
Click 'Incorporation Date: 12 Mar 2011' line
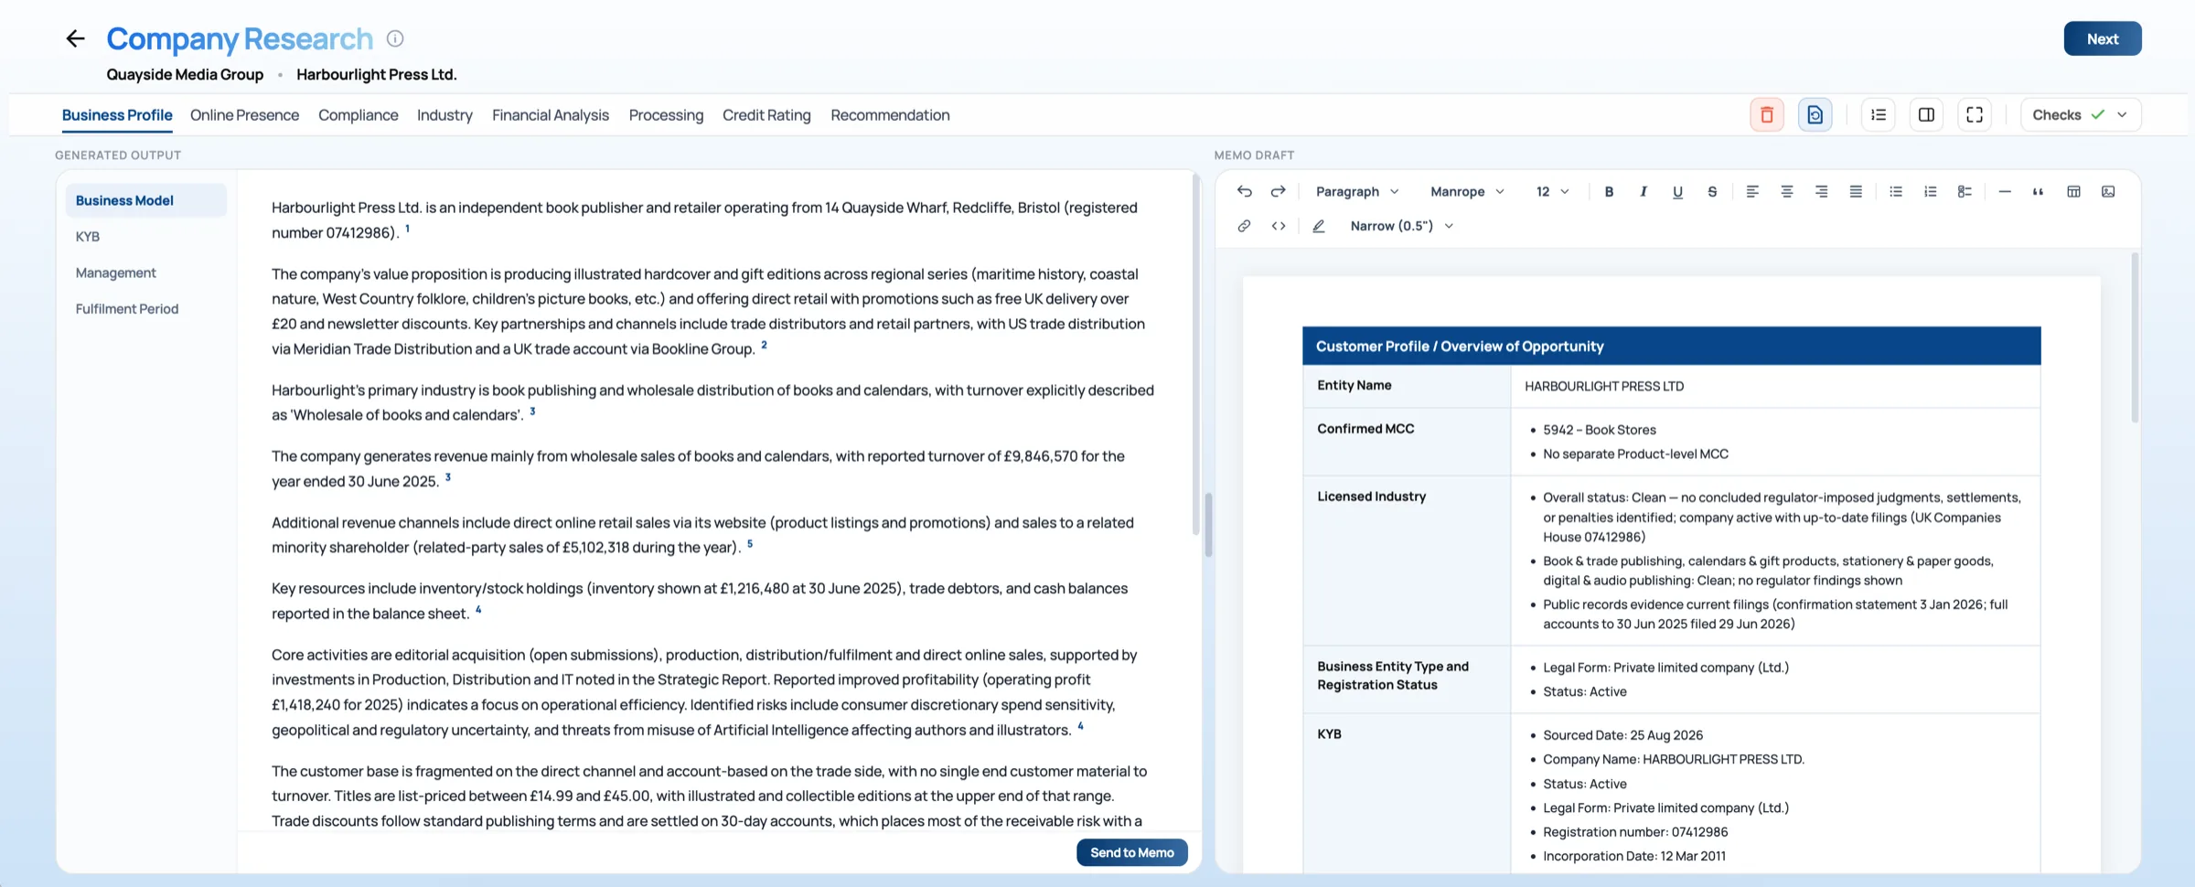click(1634, 856)
